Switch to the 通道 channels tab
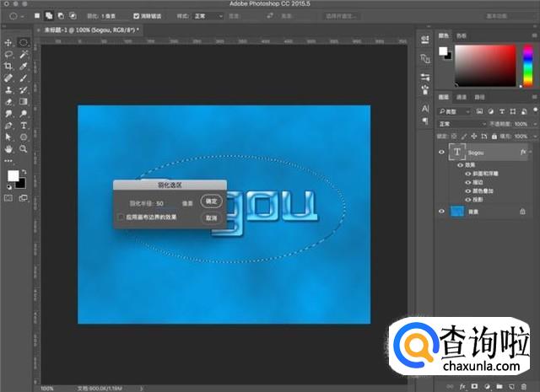Image resolution: width=540 pixels, height=392 pixels. [x=462, y=98]
